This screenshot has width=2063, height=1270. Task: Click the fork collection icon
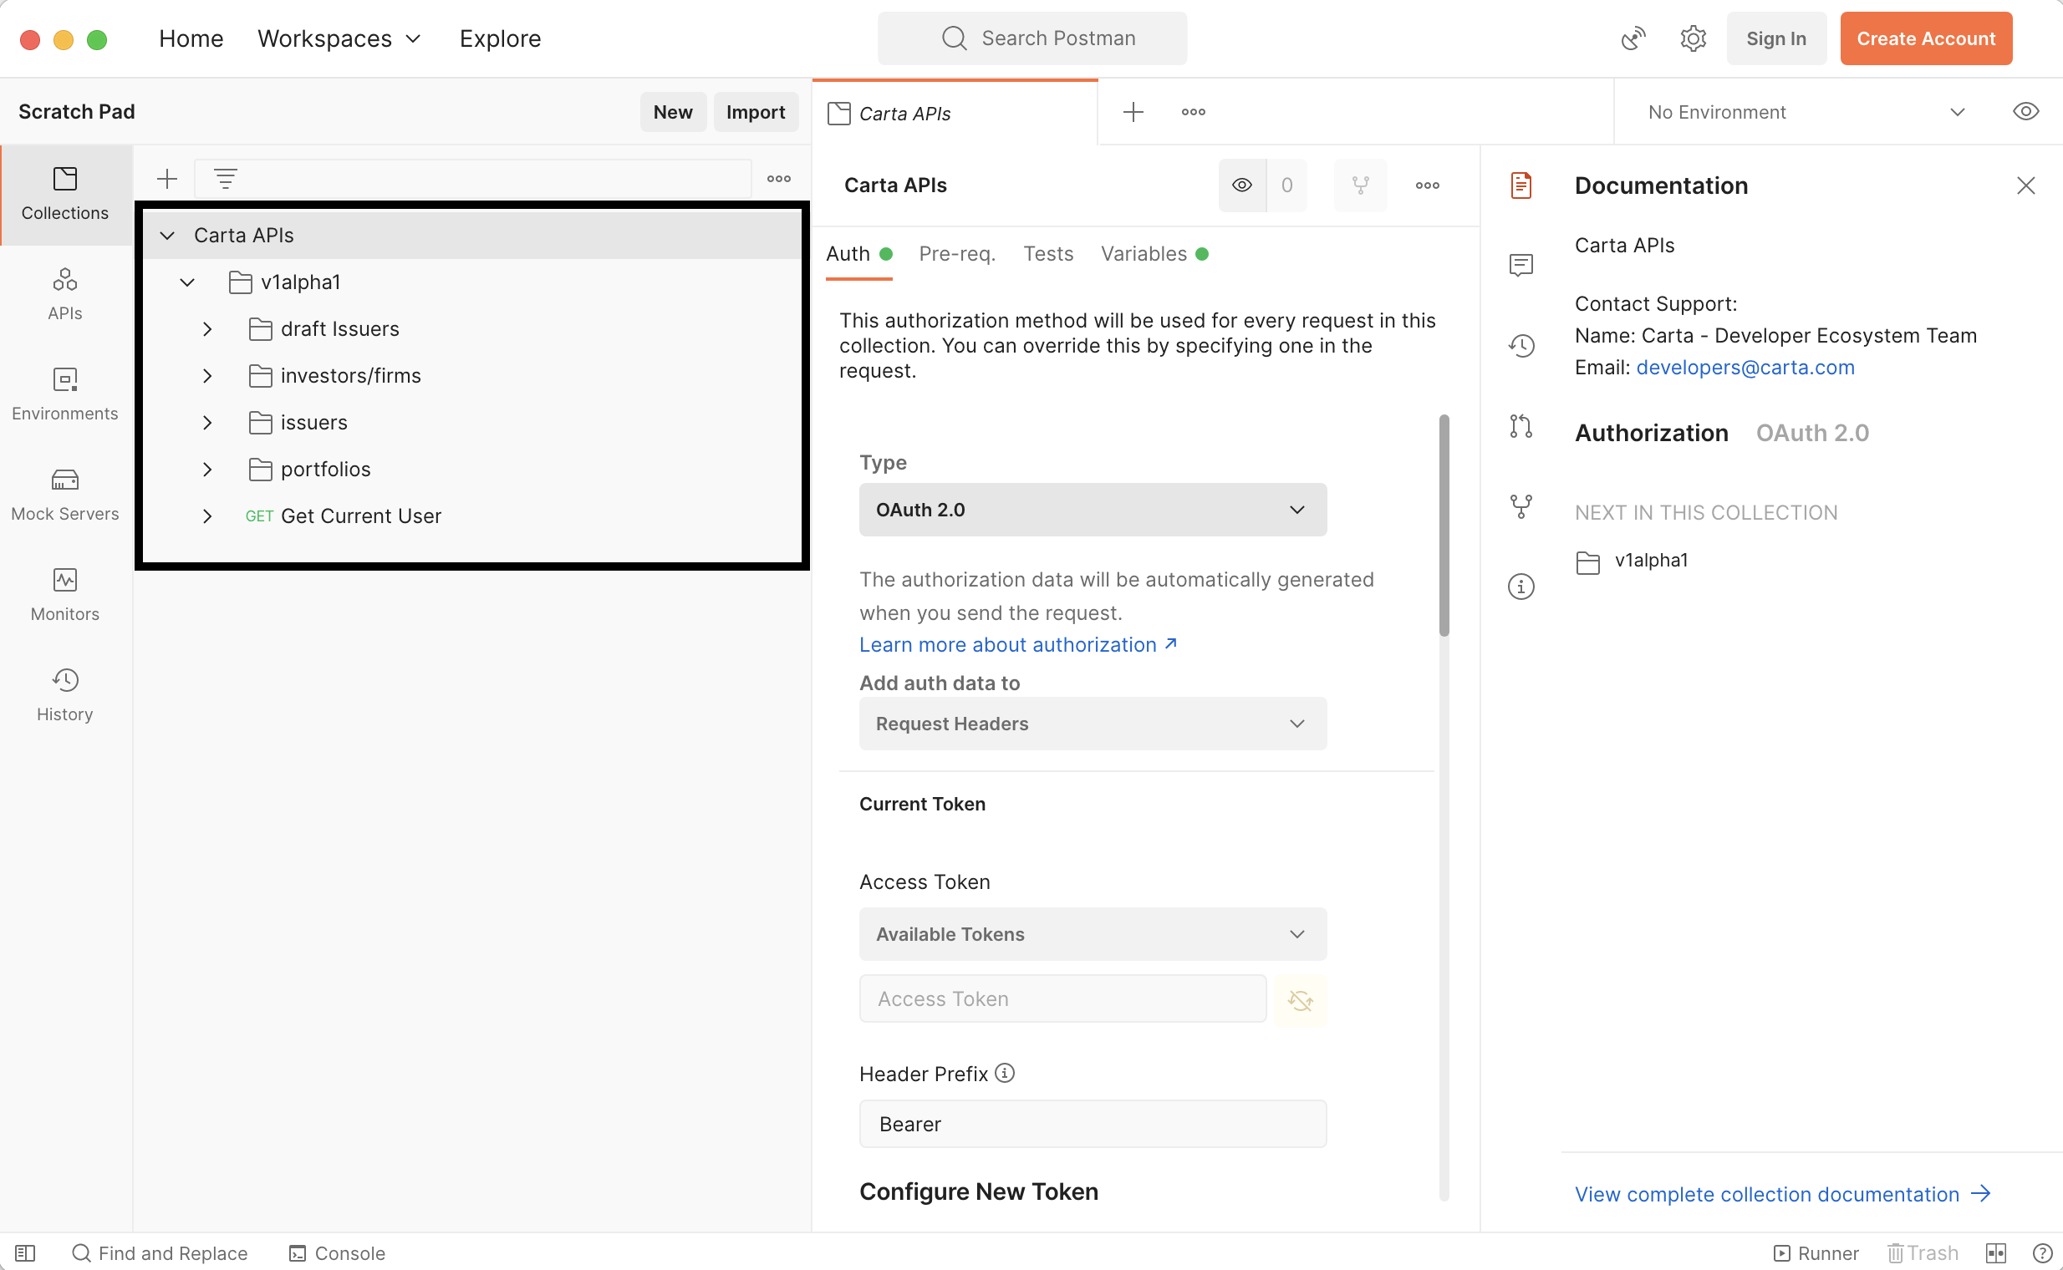click(x=1360, y=185)
